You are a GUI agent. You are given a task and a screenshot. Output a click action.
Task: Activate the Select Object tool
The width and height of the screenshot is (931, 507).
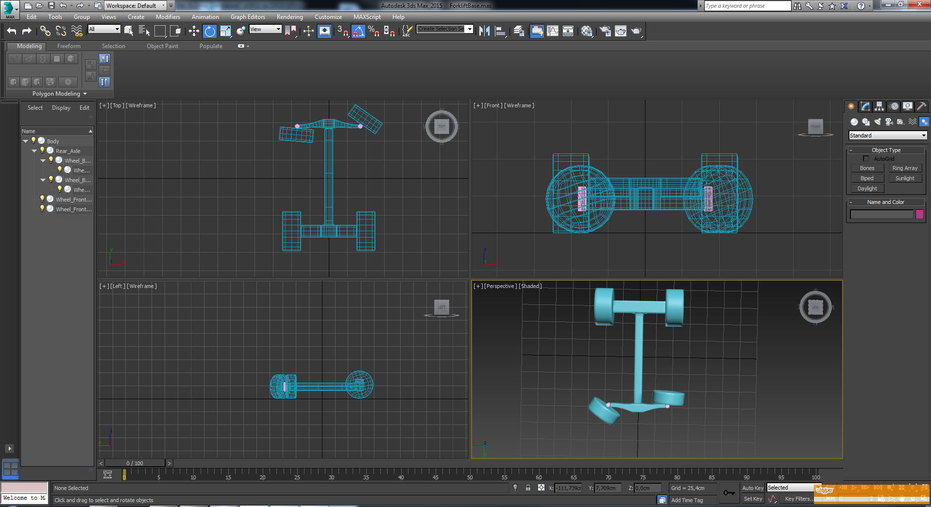point(129,31)
